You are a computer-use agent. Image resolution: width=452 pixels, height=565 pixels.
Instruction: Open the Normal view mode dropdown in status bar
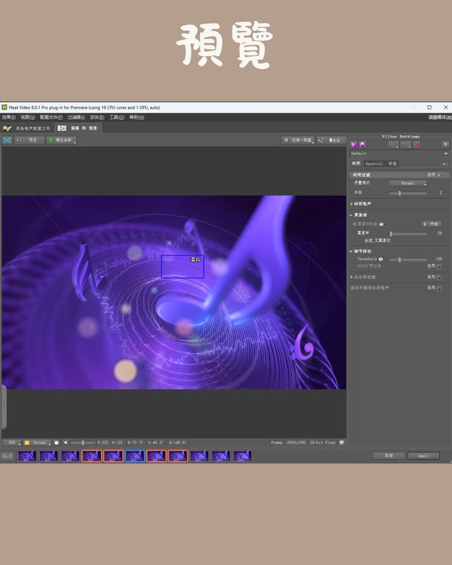(41, 443)
